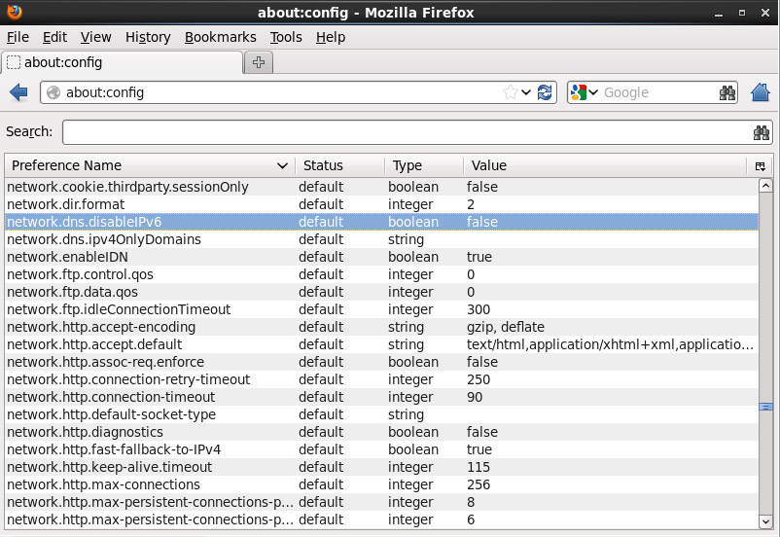780x537 pixels.
Task: Select the network.dir.format preference
Action: click(381, 204)
